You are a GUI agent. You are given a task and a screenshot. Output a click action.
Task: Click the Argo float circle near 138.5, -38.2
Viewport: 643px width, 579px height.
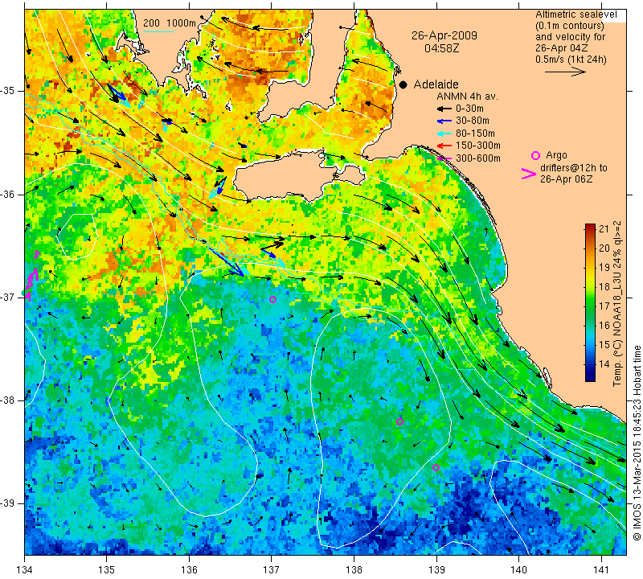(x=399, y=421)
